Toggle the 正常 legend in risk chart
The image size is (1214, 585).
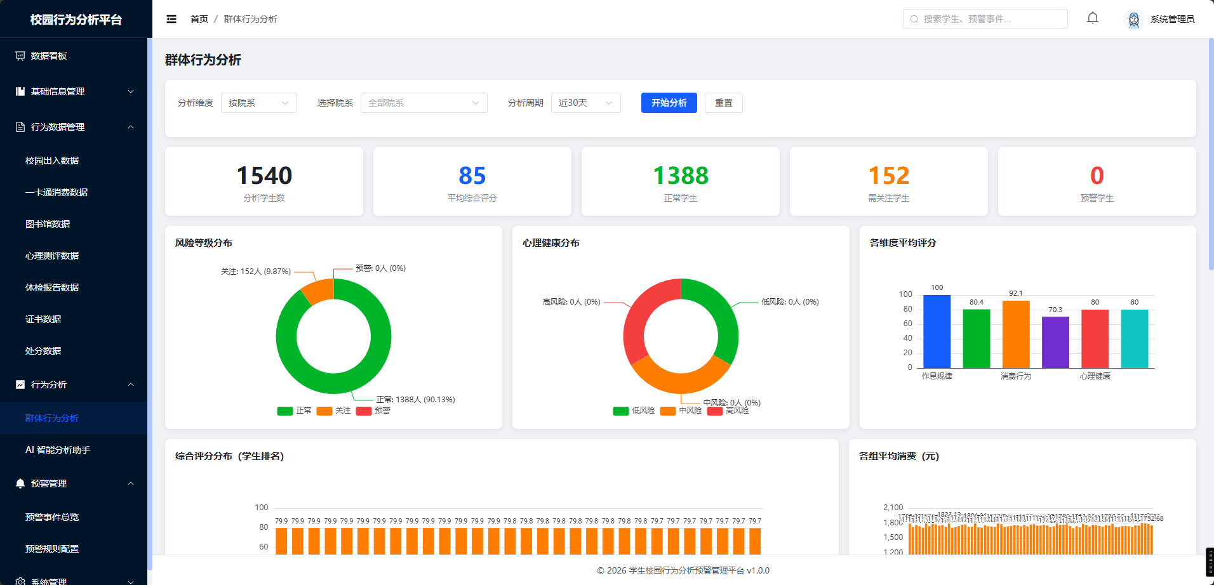[295, 411]
